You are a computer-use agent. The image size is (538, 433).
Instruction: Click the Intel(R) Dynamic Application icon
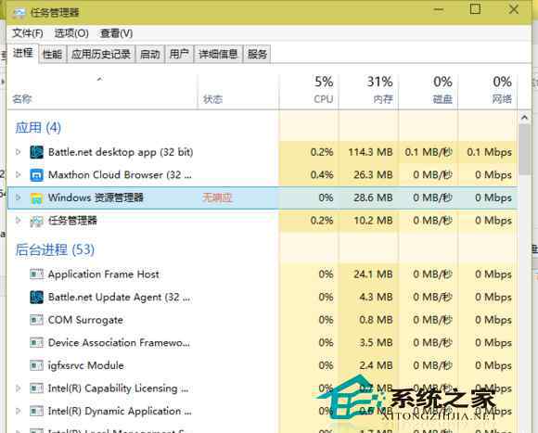click(36, 411)
